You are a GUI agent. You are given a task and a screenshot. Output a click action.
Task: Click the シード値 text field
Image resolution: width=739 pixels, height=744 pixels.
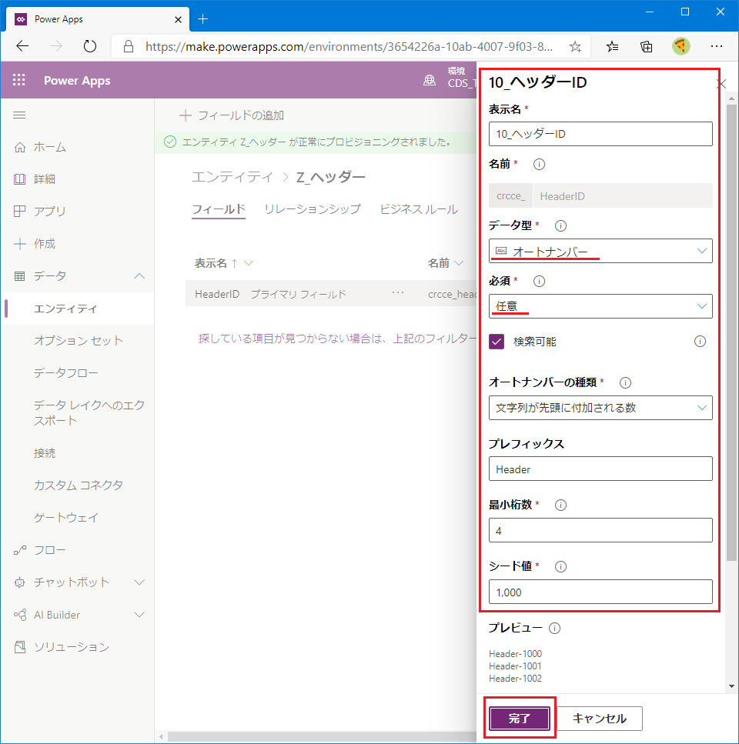600,592
